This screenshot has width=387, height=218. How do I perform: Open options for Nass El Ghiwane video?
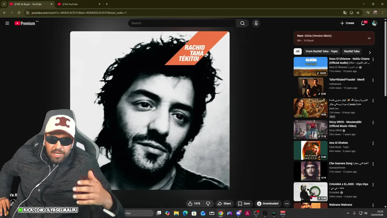[373, 60]
